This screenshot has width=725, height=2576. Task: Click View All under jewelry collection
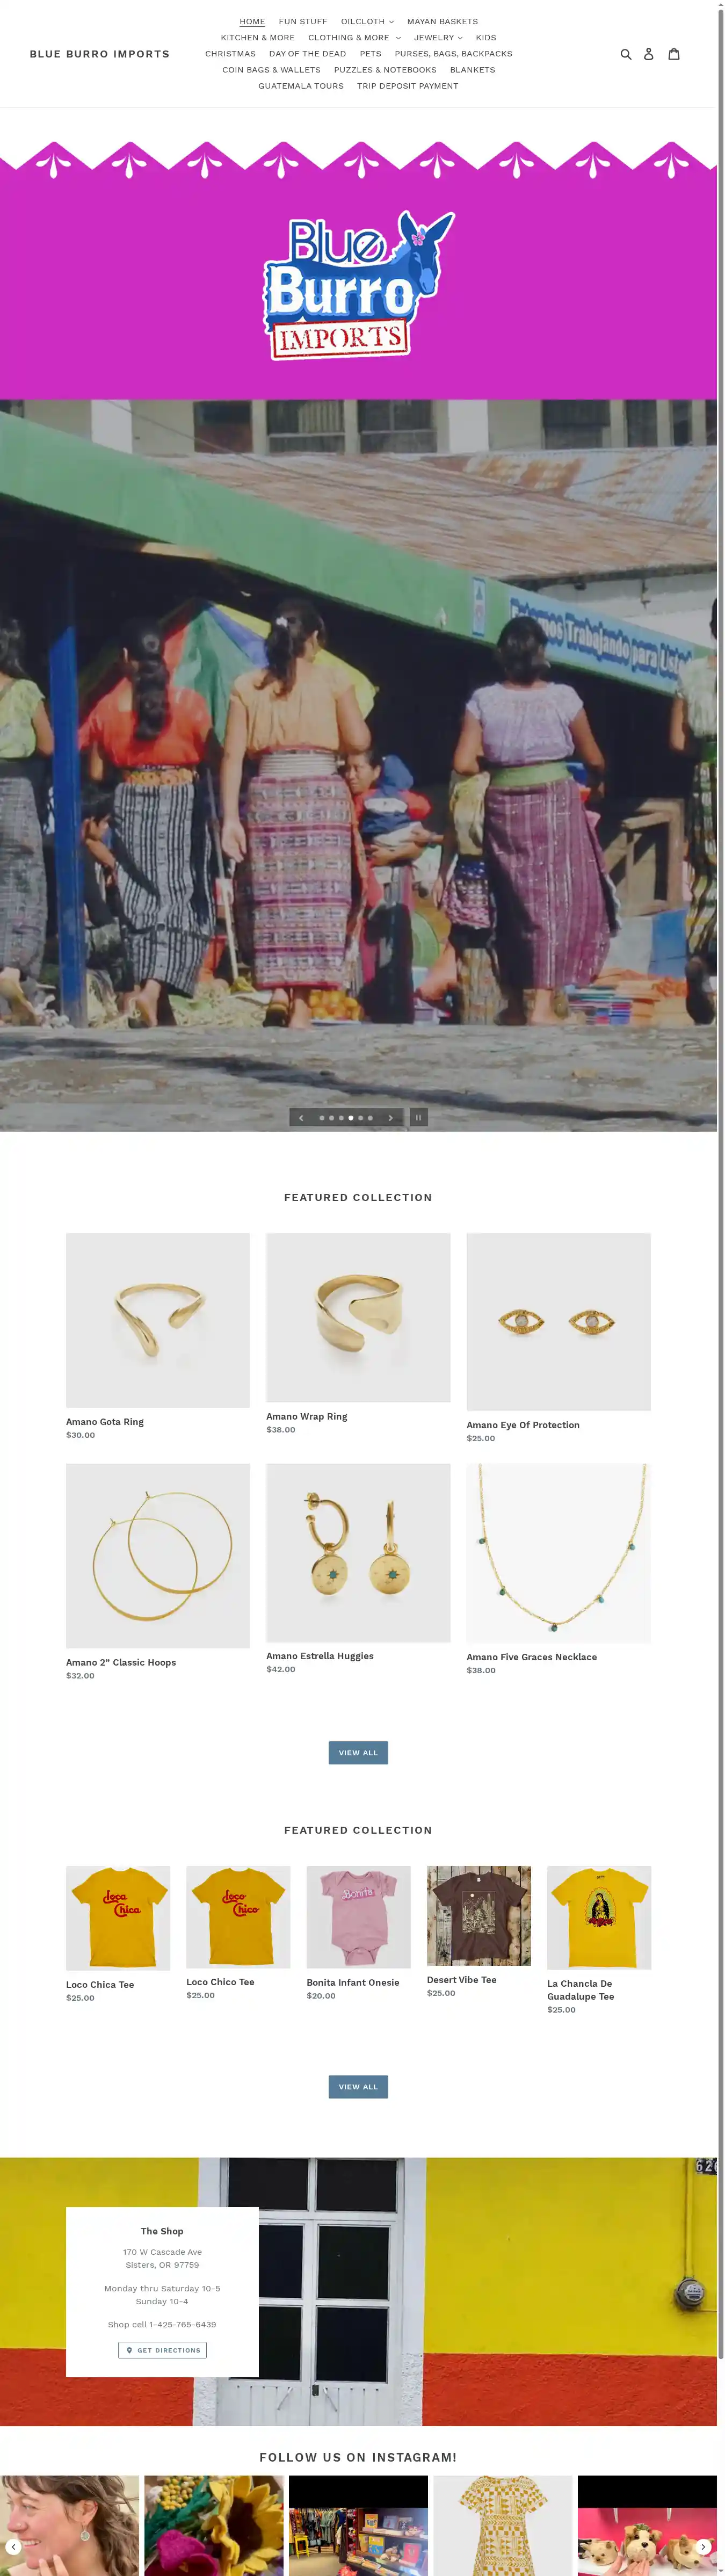[x=358, y=1752]
